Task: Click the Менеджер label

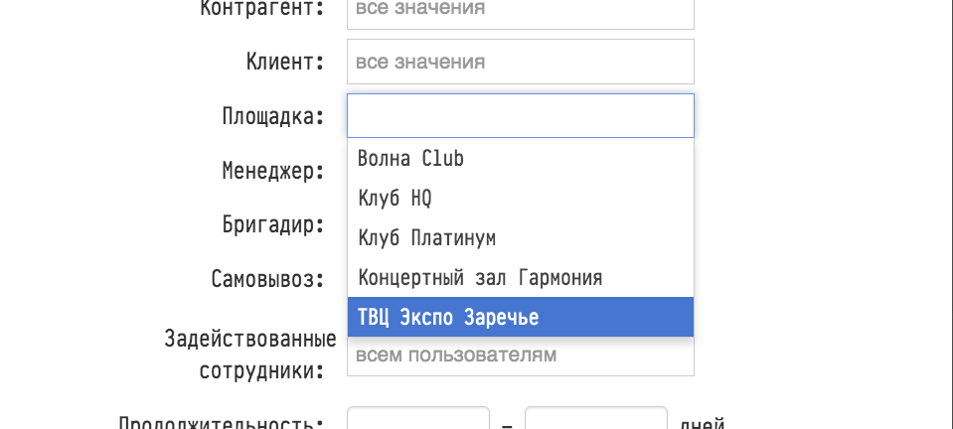Action: (273, 171)
